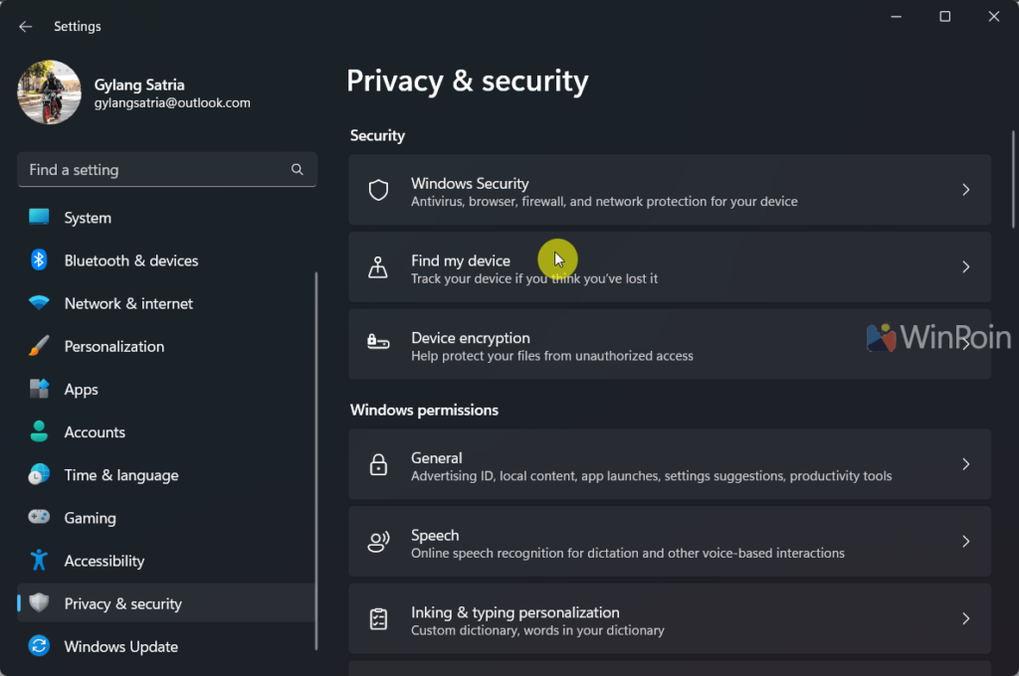
Task: Expand Find my device chevron
Action: (965, 266)
